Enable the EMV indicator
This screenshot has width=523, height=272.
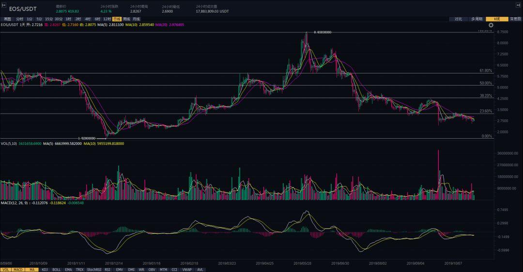pyautogui.click(x=120, y=270)
